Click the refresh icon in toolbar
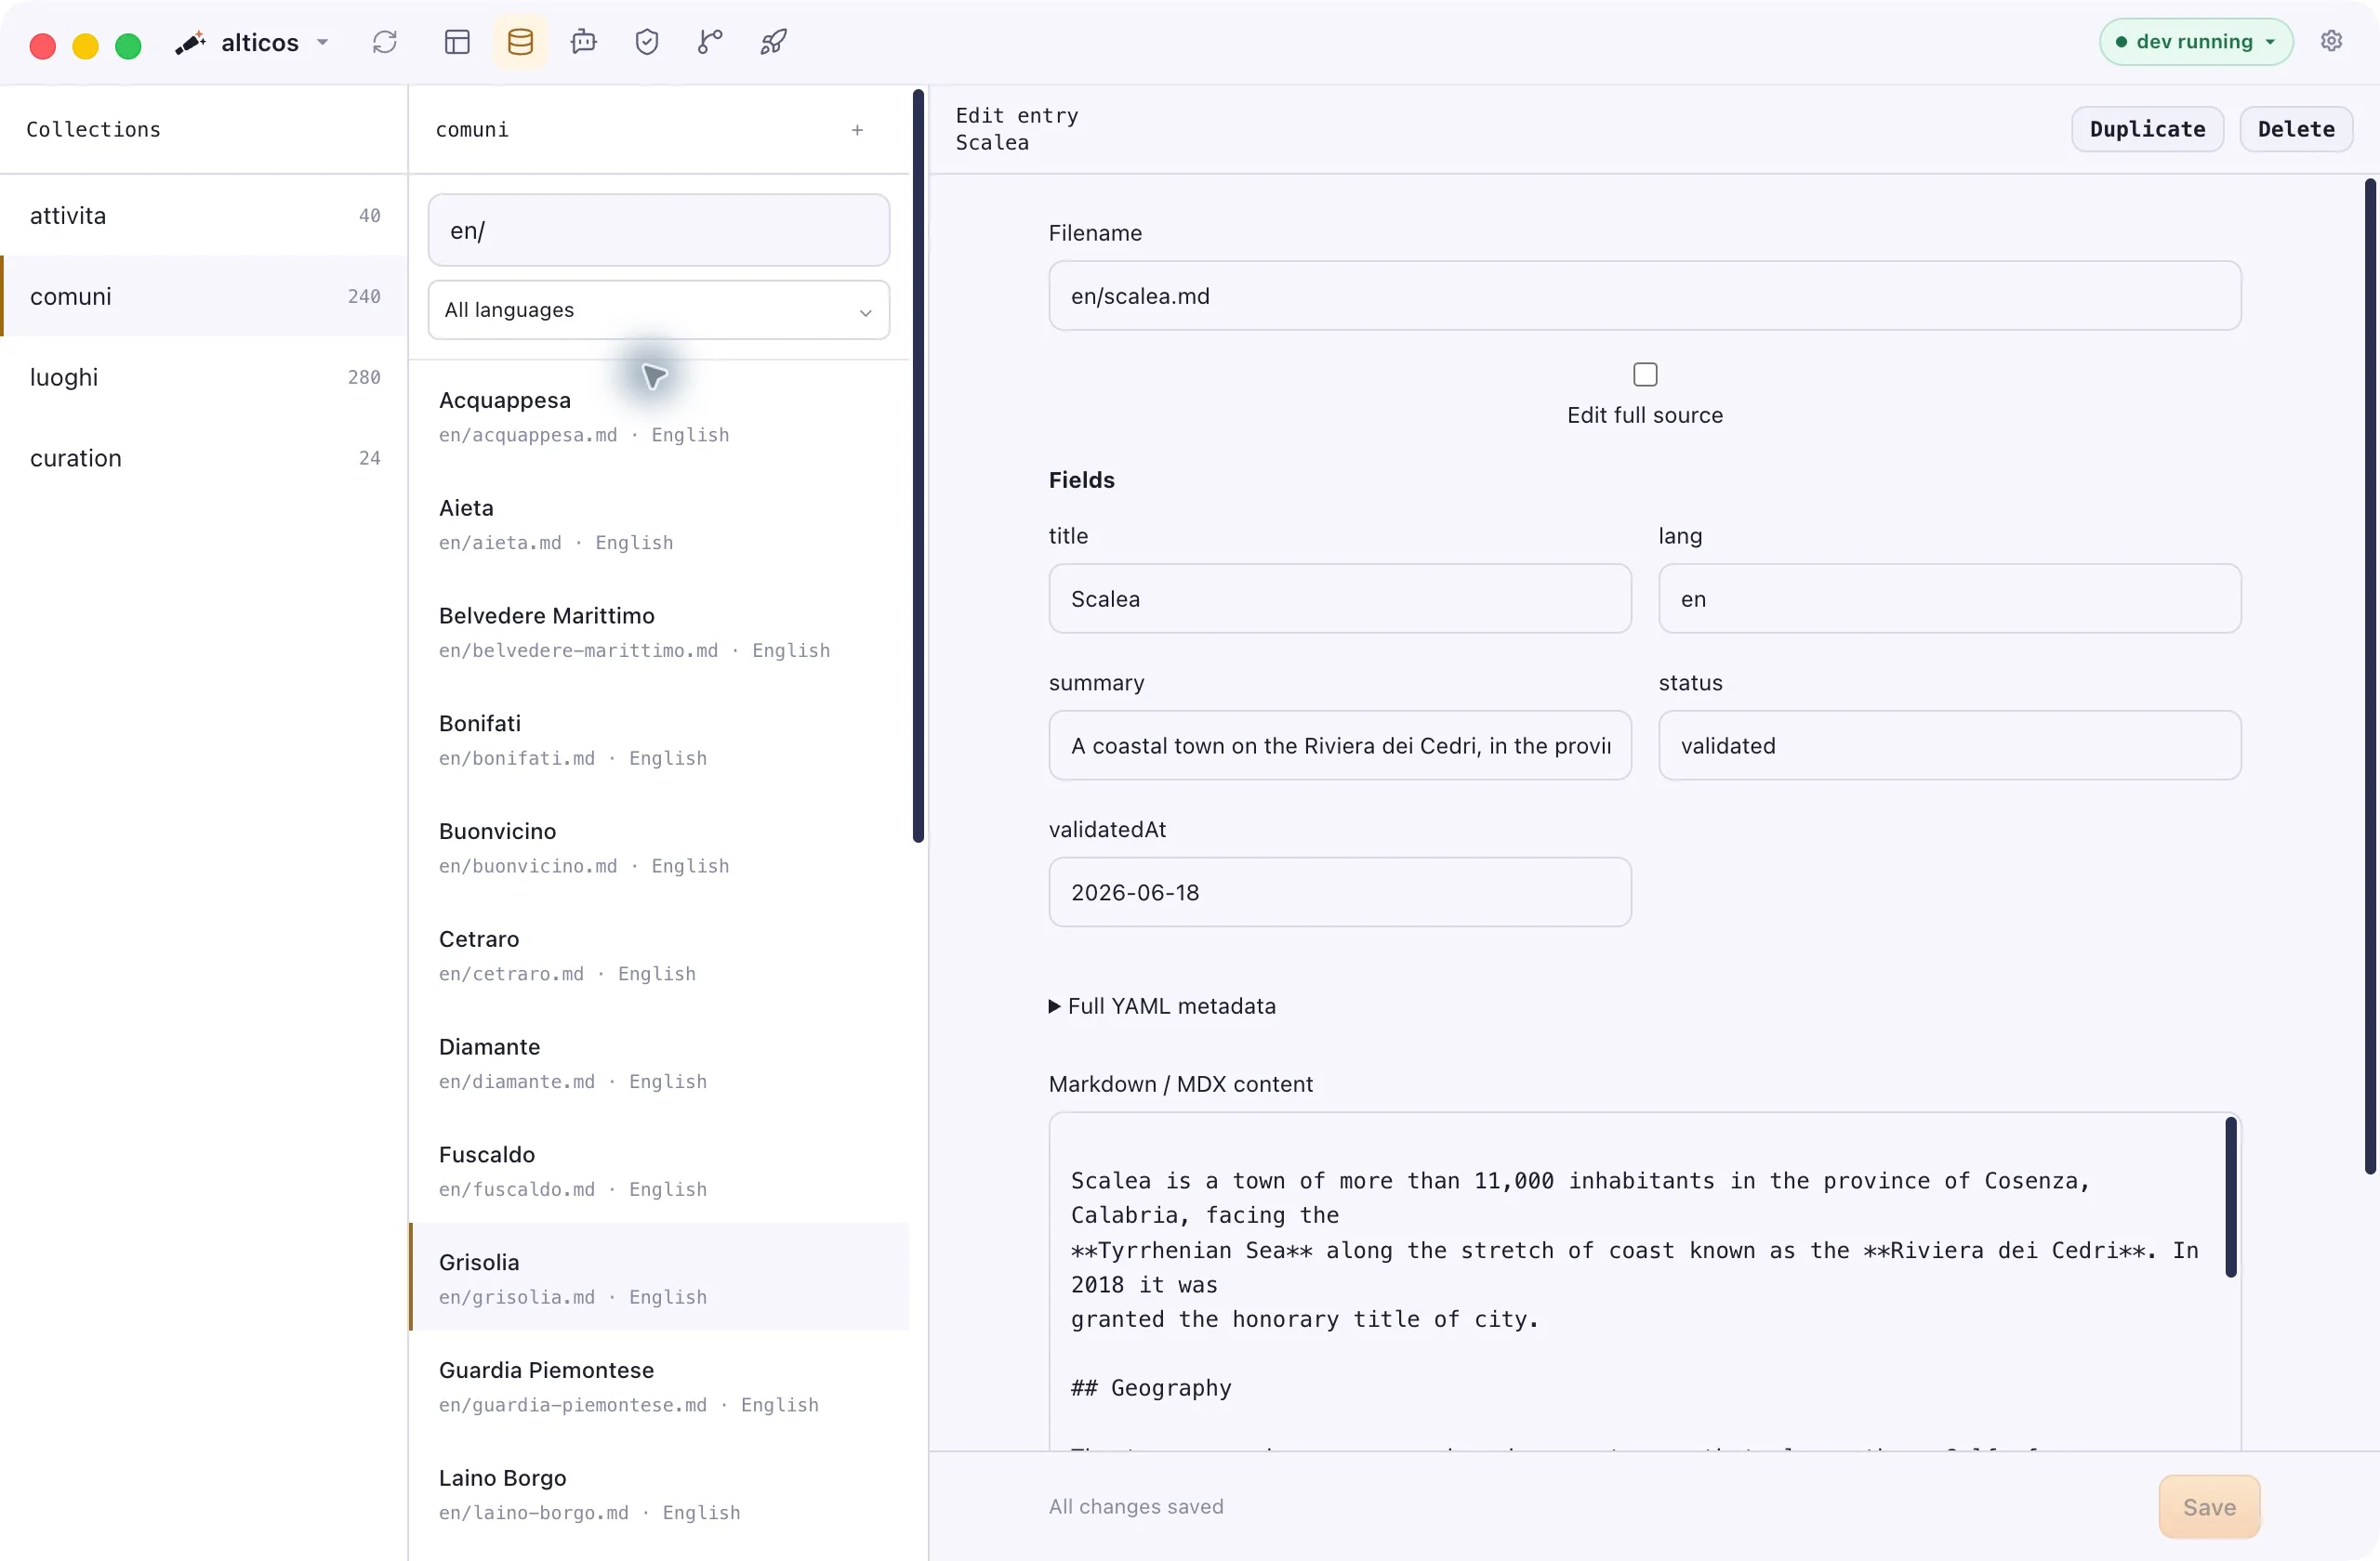The height and width of the screenshot is (1561, 2380). (x=385, y=42)
